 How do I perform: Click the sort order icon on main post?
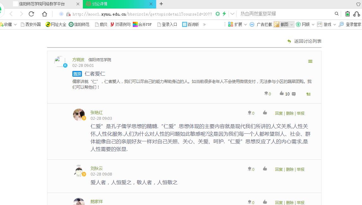pyautogui.click(x=308, y=94)
